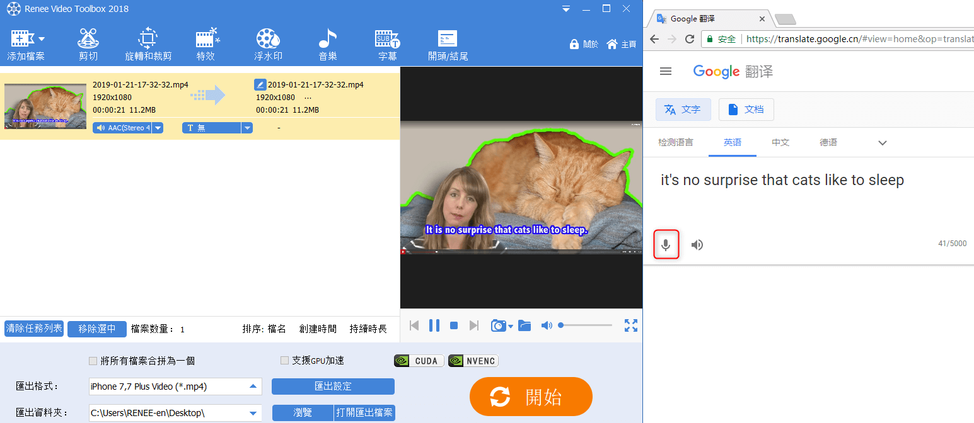This screenshot has width=974, height=423.
Task: Open the 字幕 subtitle tool
Action: [387, 44]
